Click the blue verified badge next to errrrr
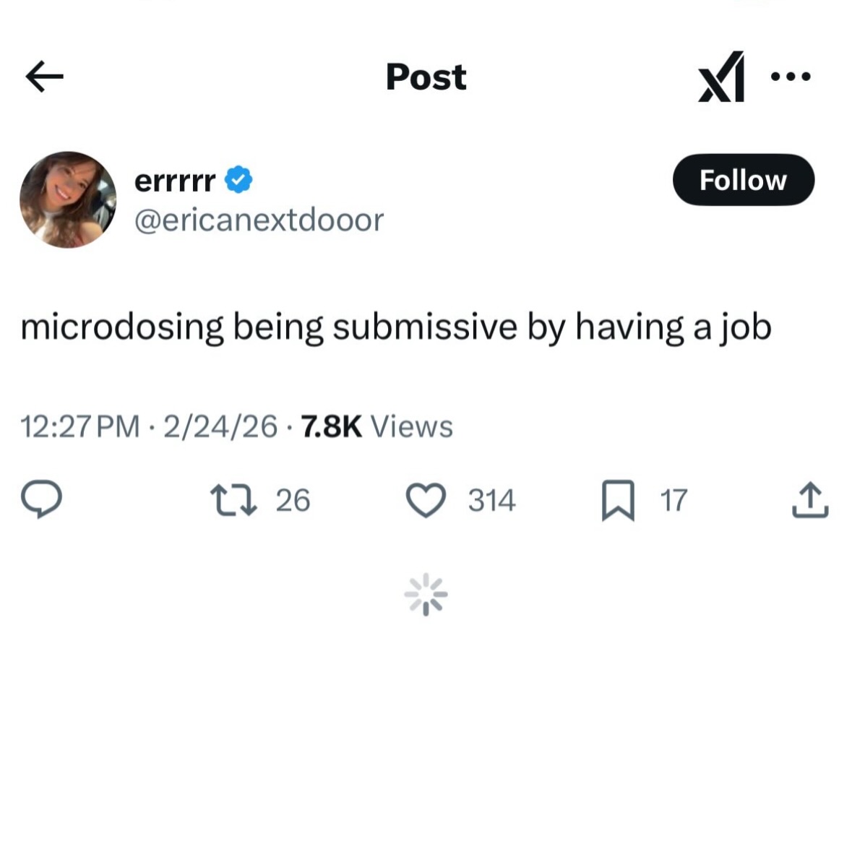 (238, 180)
